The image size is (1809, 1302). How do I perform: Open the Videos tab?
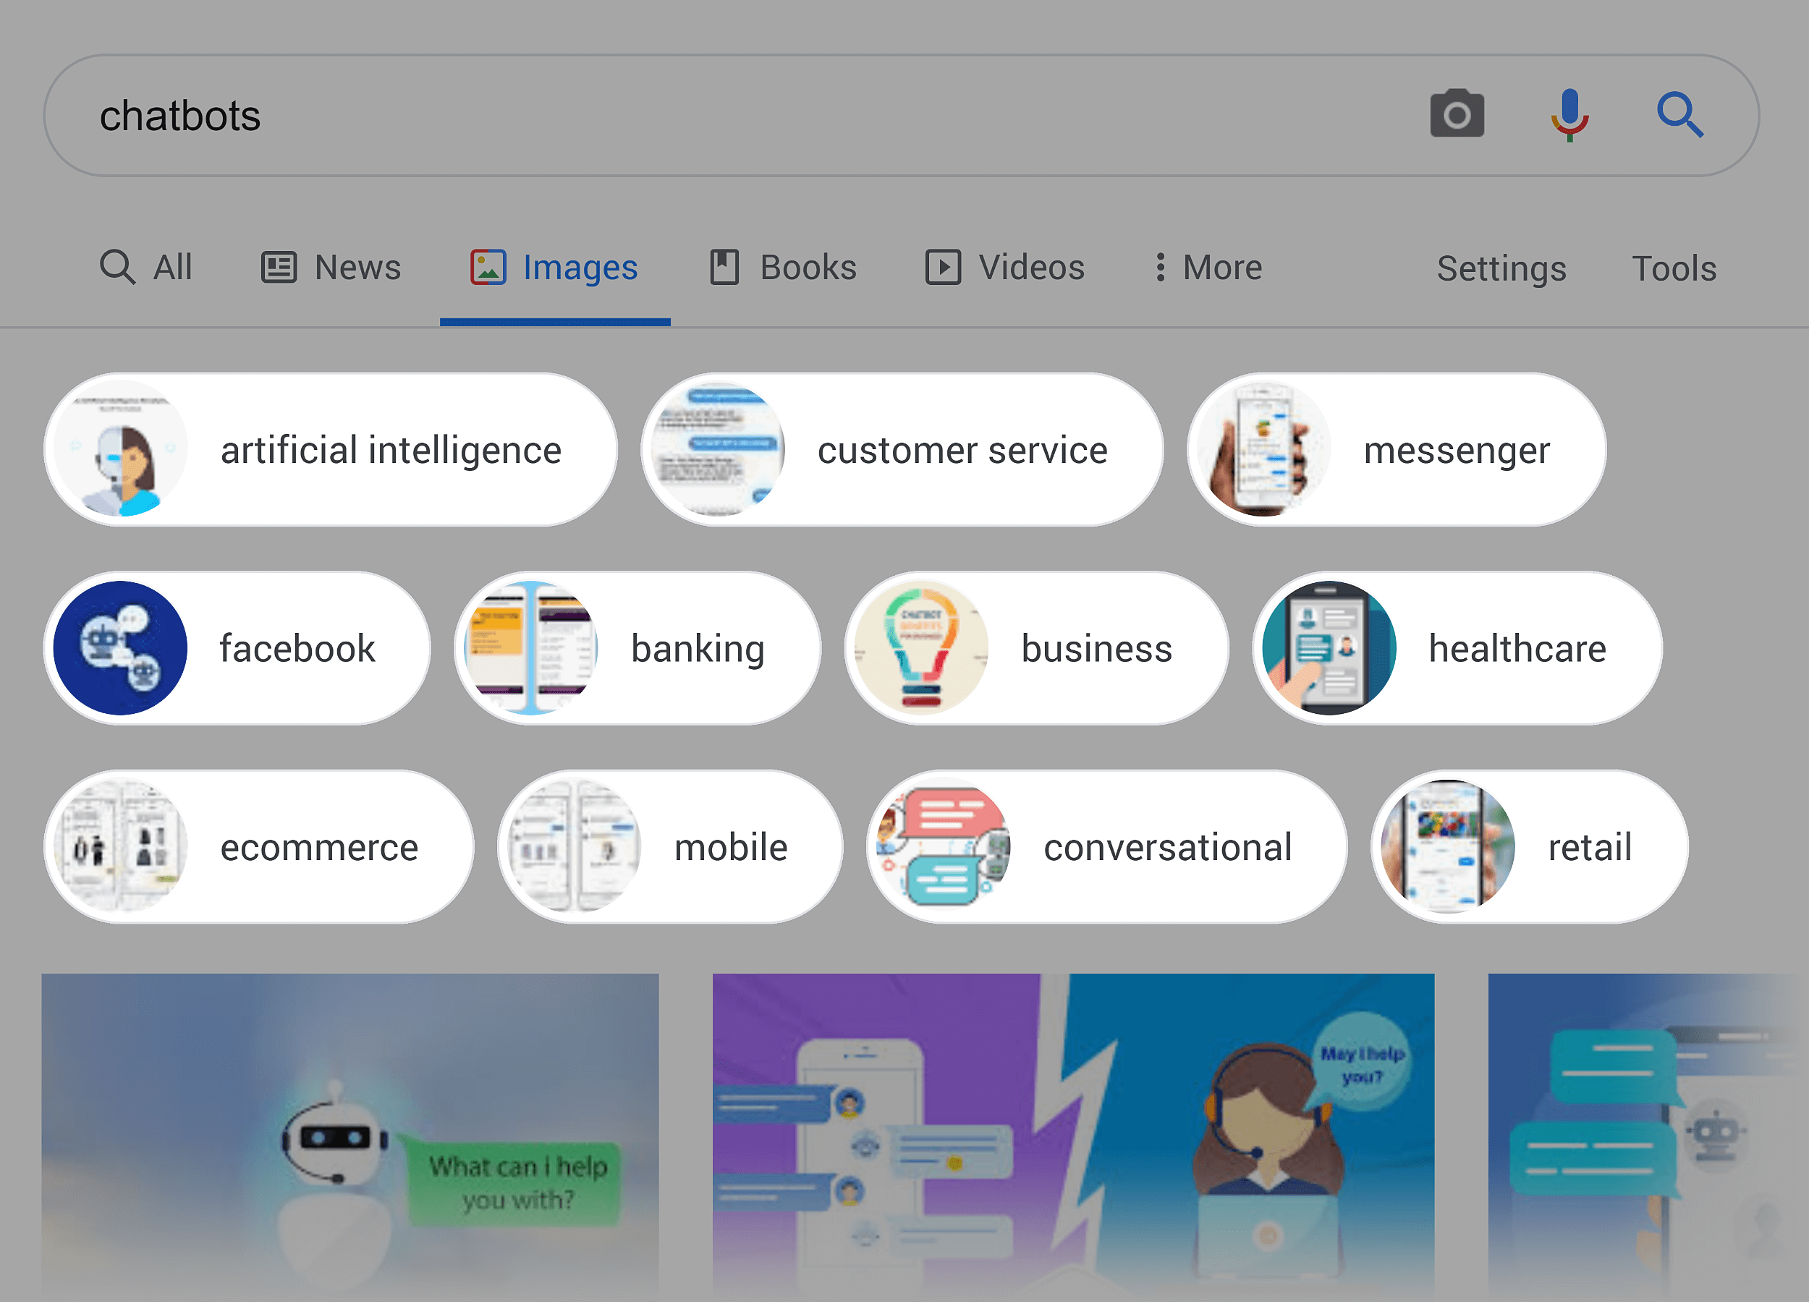(1005, 267)
